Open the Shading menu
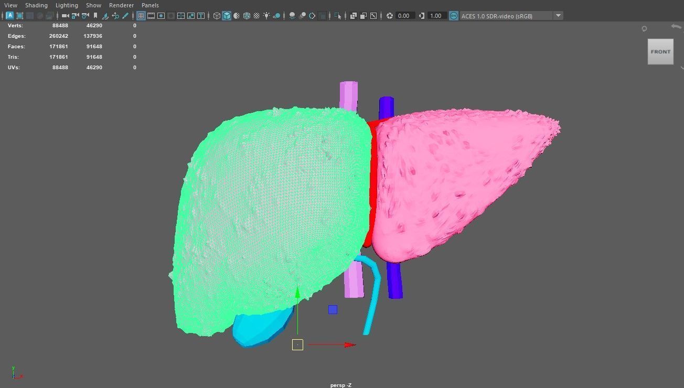The width and height of the screenshot is (684, 388). pos(36,5)
